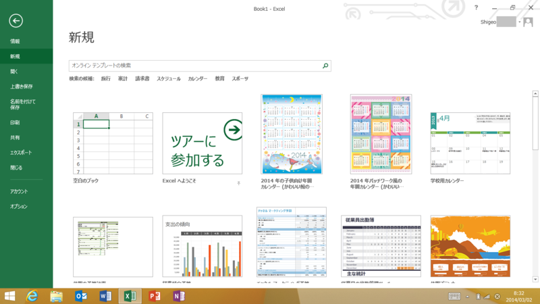The height and width of the screenshot is (304, 540).
Task: Click the scrollbar up arrow
Action: [535, 94]
